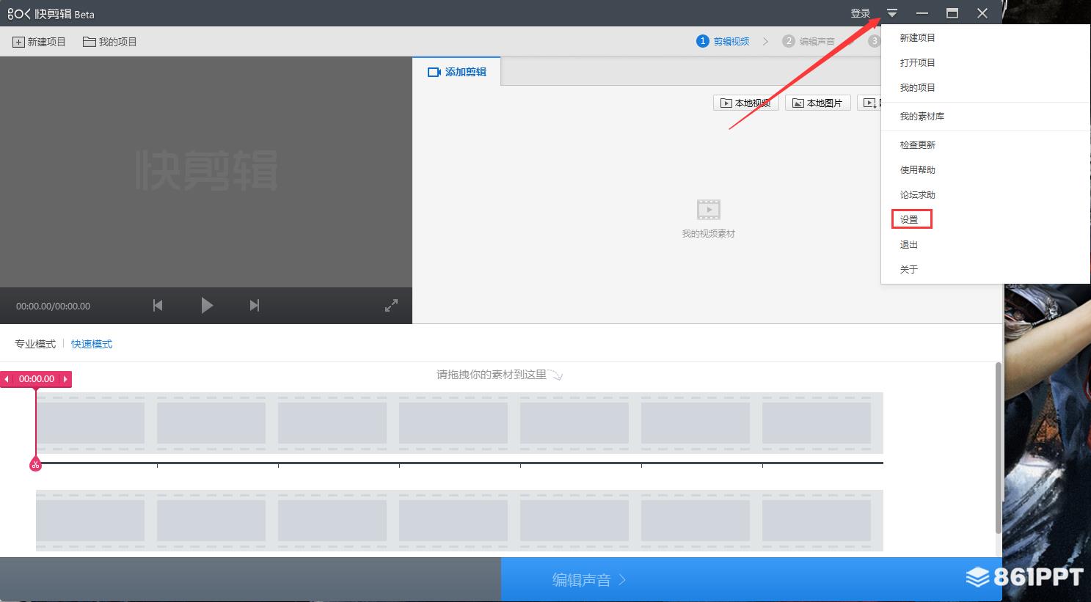This screenshot has height=602, width=1091.
Task: Click the 00:00.00 timeline timecode label
Action: point(37,379)
